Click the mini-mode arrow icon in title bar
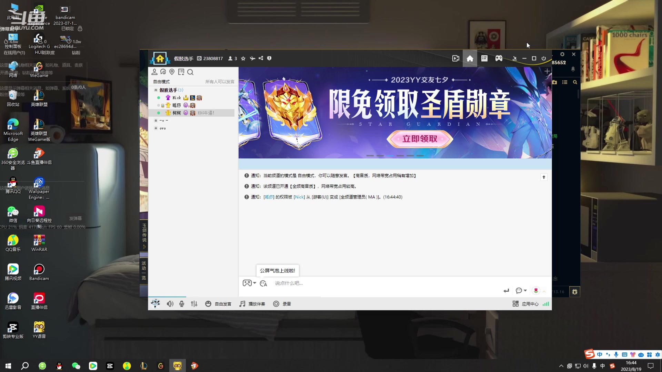Viewport: 662px width, 372px height. coord(514,59)
